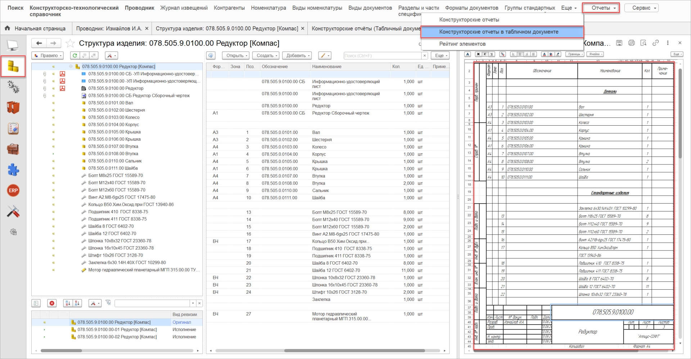Open Виды документов in the top navigation
This screenshot has height=359, width=691.
tap(370, 8)
